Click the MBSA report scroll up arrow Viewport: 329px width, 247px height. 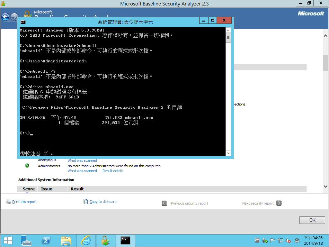[x=325, y=36]
